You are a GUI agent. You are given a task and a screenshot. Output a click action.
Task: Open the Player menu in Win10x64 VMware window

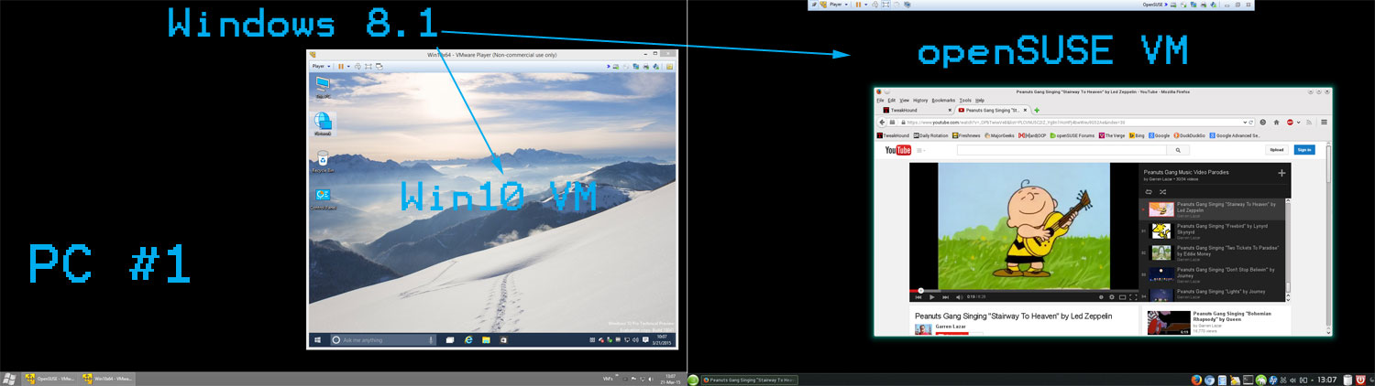tap(321, 66)
